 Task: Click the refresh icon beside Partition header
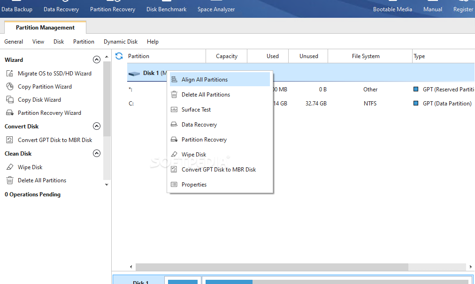pyautogui.click(x=119, y=56)
